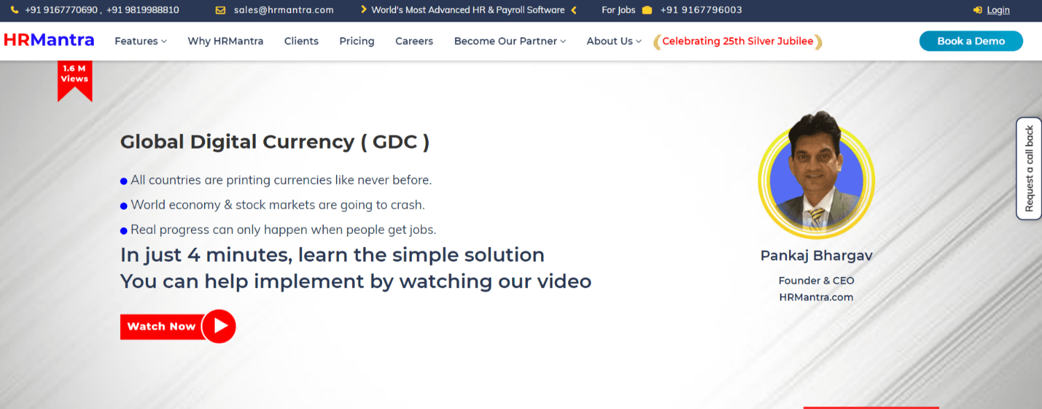Screen dimensions: 1042x409
Task: Click the phone icon in top bar
Action: tap(15, 10)
